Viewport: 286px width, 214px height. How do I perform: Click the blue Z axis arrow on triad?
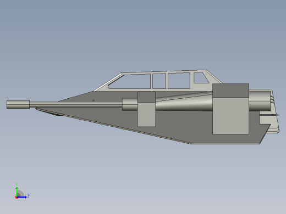coord(22,197)
